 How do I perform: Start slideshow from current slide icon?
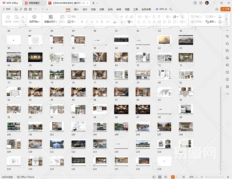34,17
